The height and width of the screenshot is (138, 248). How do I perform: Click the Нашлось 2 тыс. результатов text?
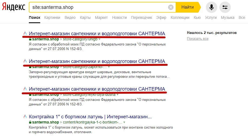pyautogui.click(x=212, y=33)
